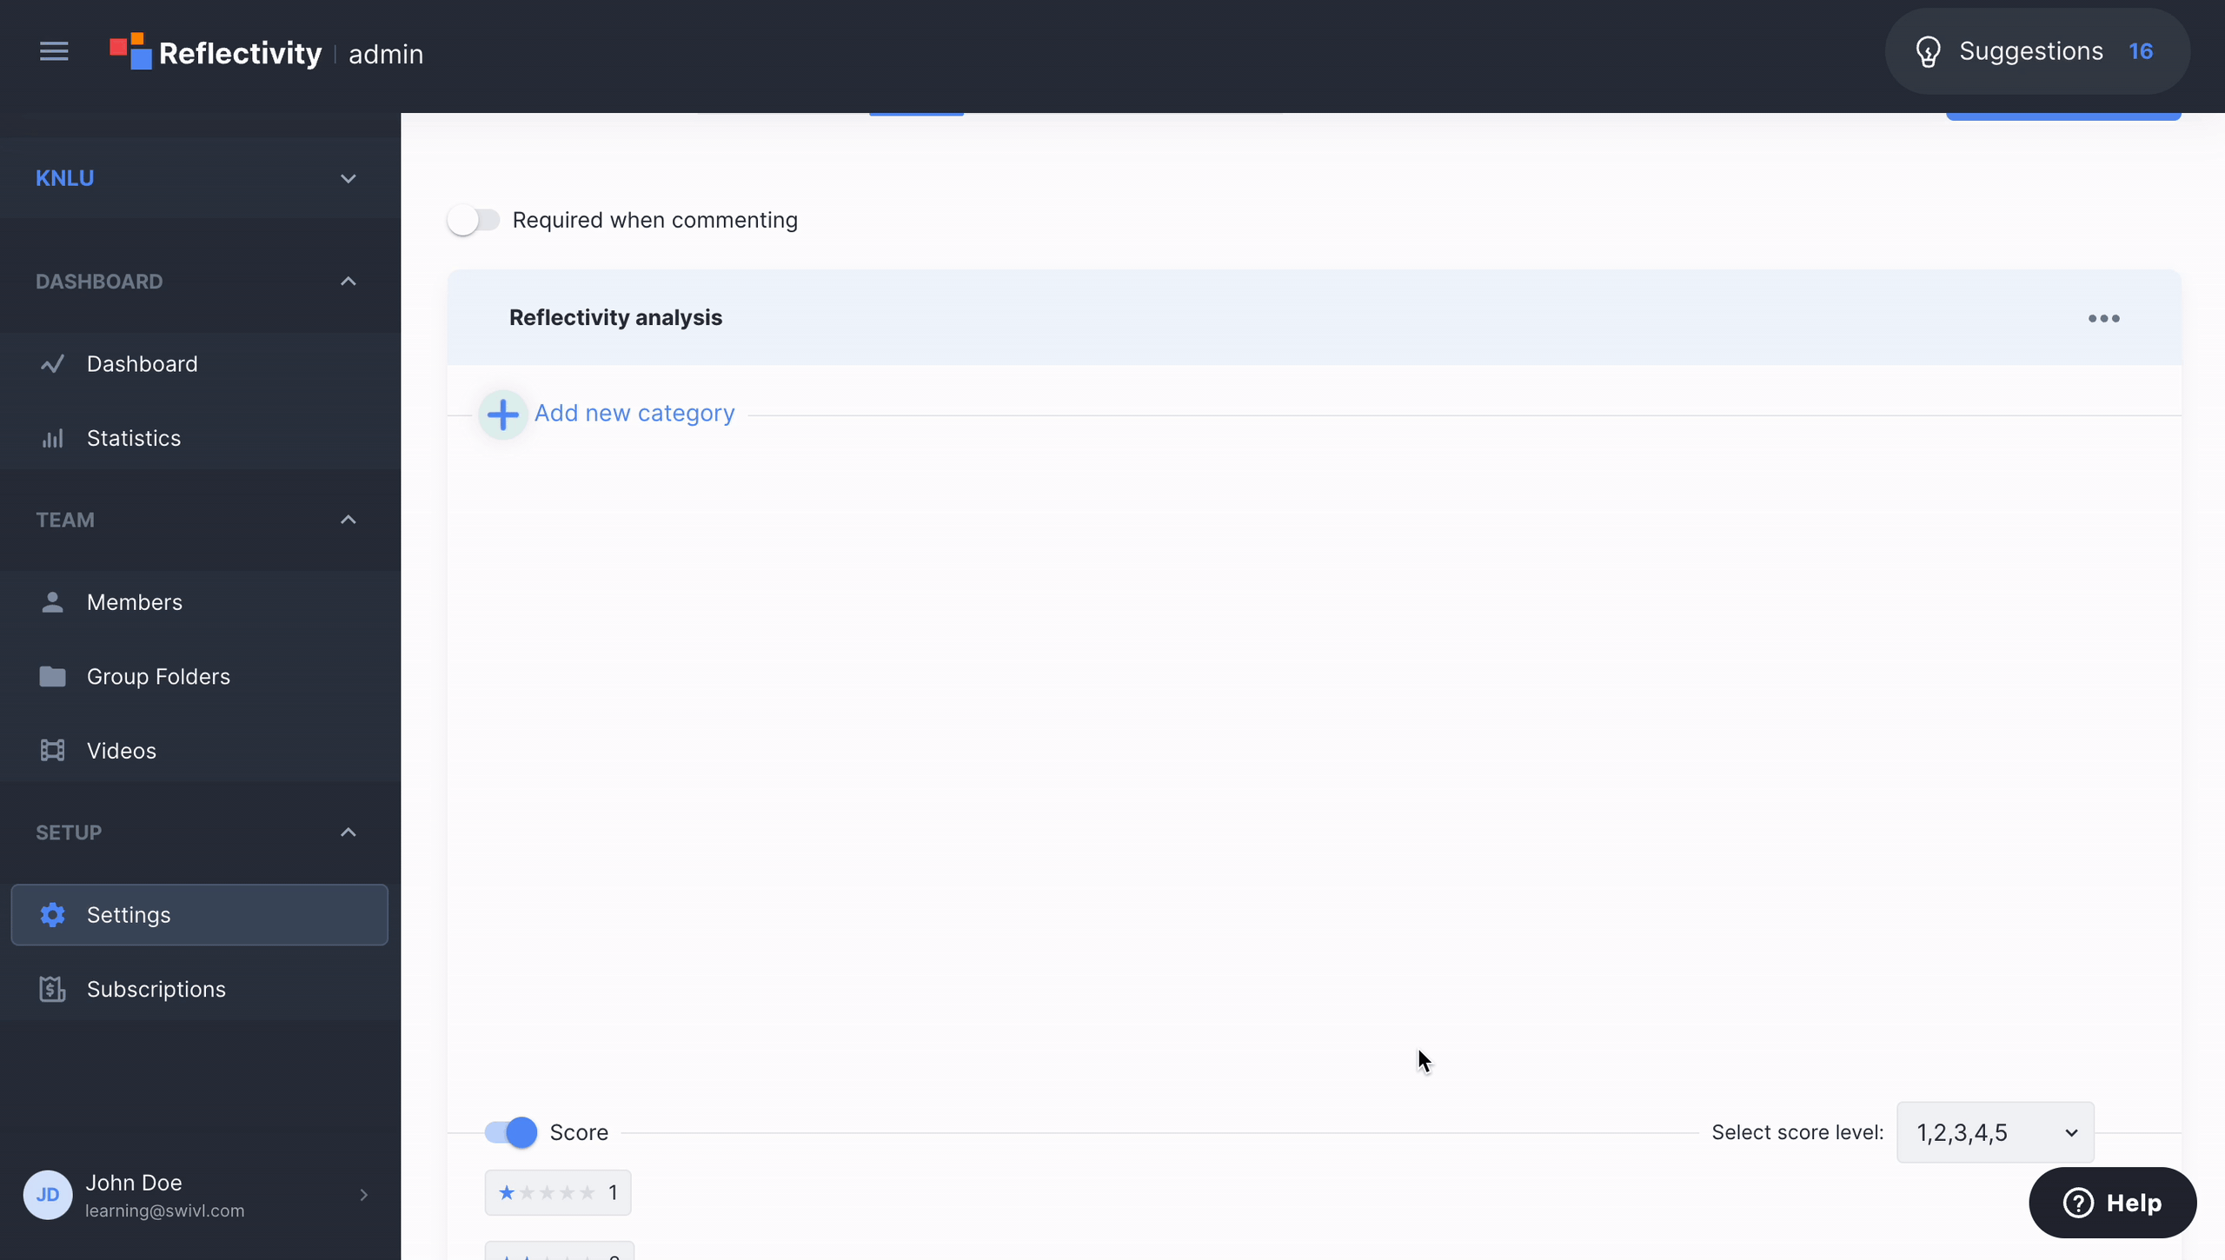The image size is (2225, 1260).
Task: Click the John Doe profile area
Action: point(200,1194)
